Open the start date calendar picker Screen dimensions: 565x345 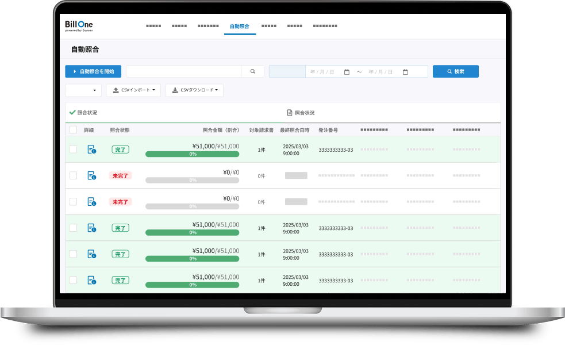point(347,71)
